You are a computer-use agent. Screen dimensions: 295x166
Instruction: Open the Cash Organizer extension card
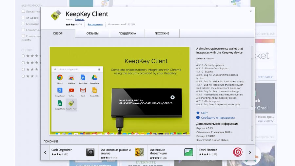[x=73, y=152]
